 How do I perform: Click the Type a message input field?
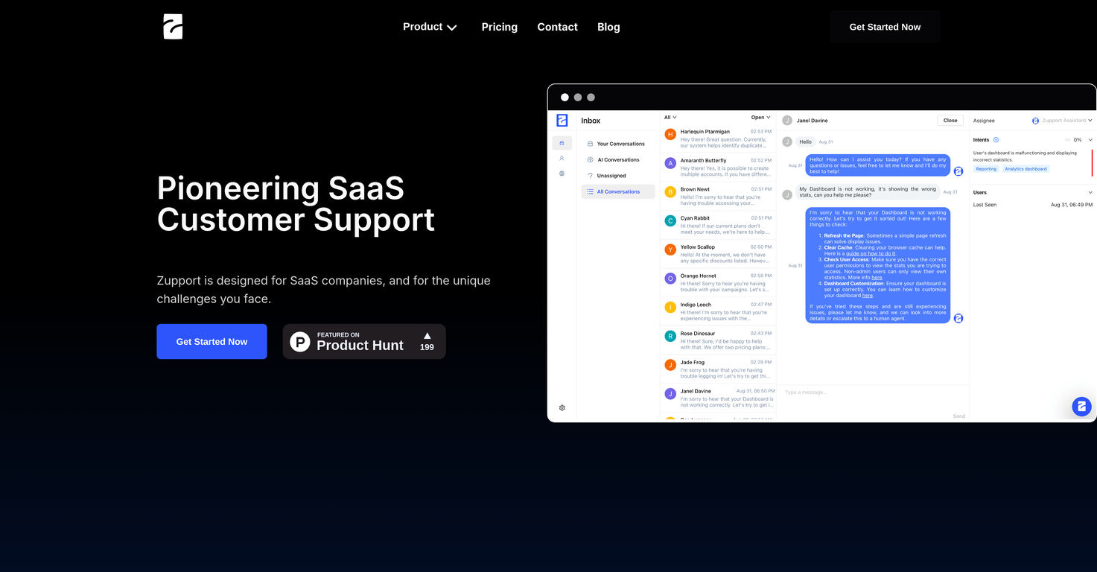pyautogui.click(x=864, y=393)
